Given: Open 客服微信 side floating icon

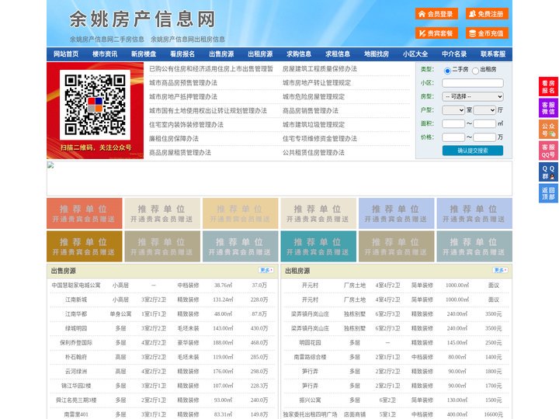Looking at the screenshot, I should 548,108.
